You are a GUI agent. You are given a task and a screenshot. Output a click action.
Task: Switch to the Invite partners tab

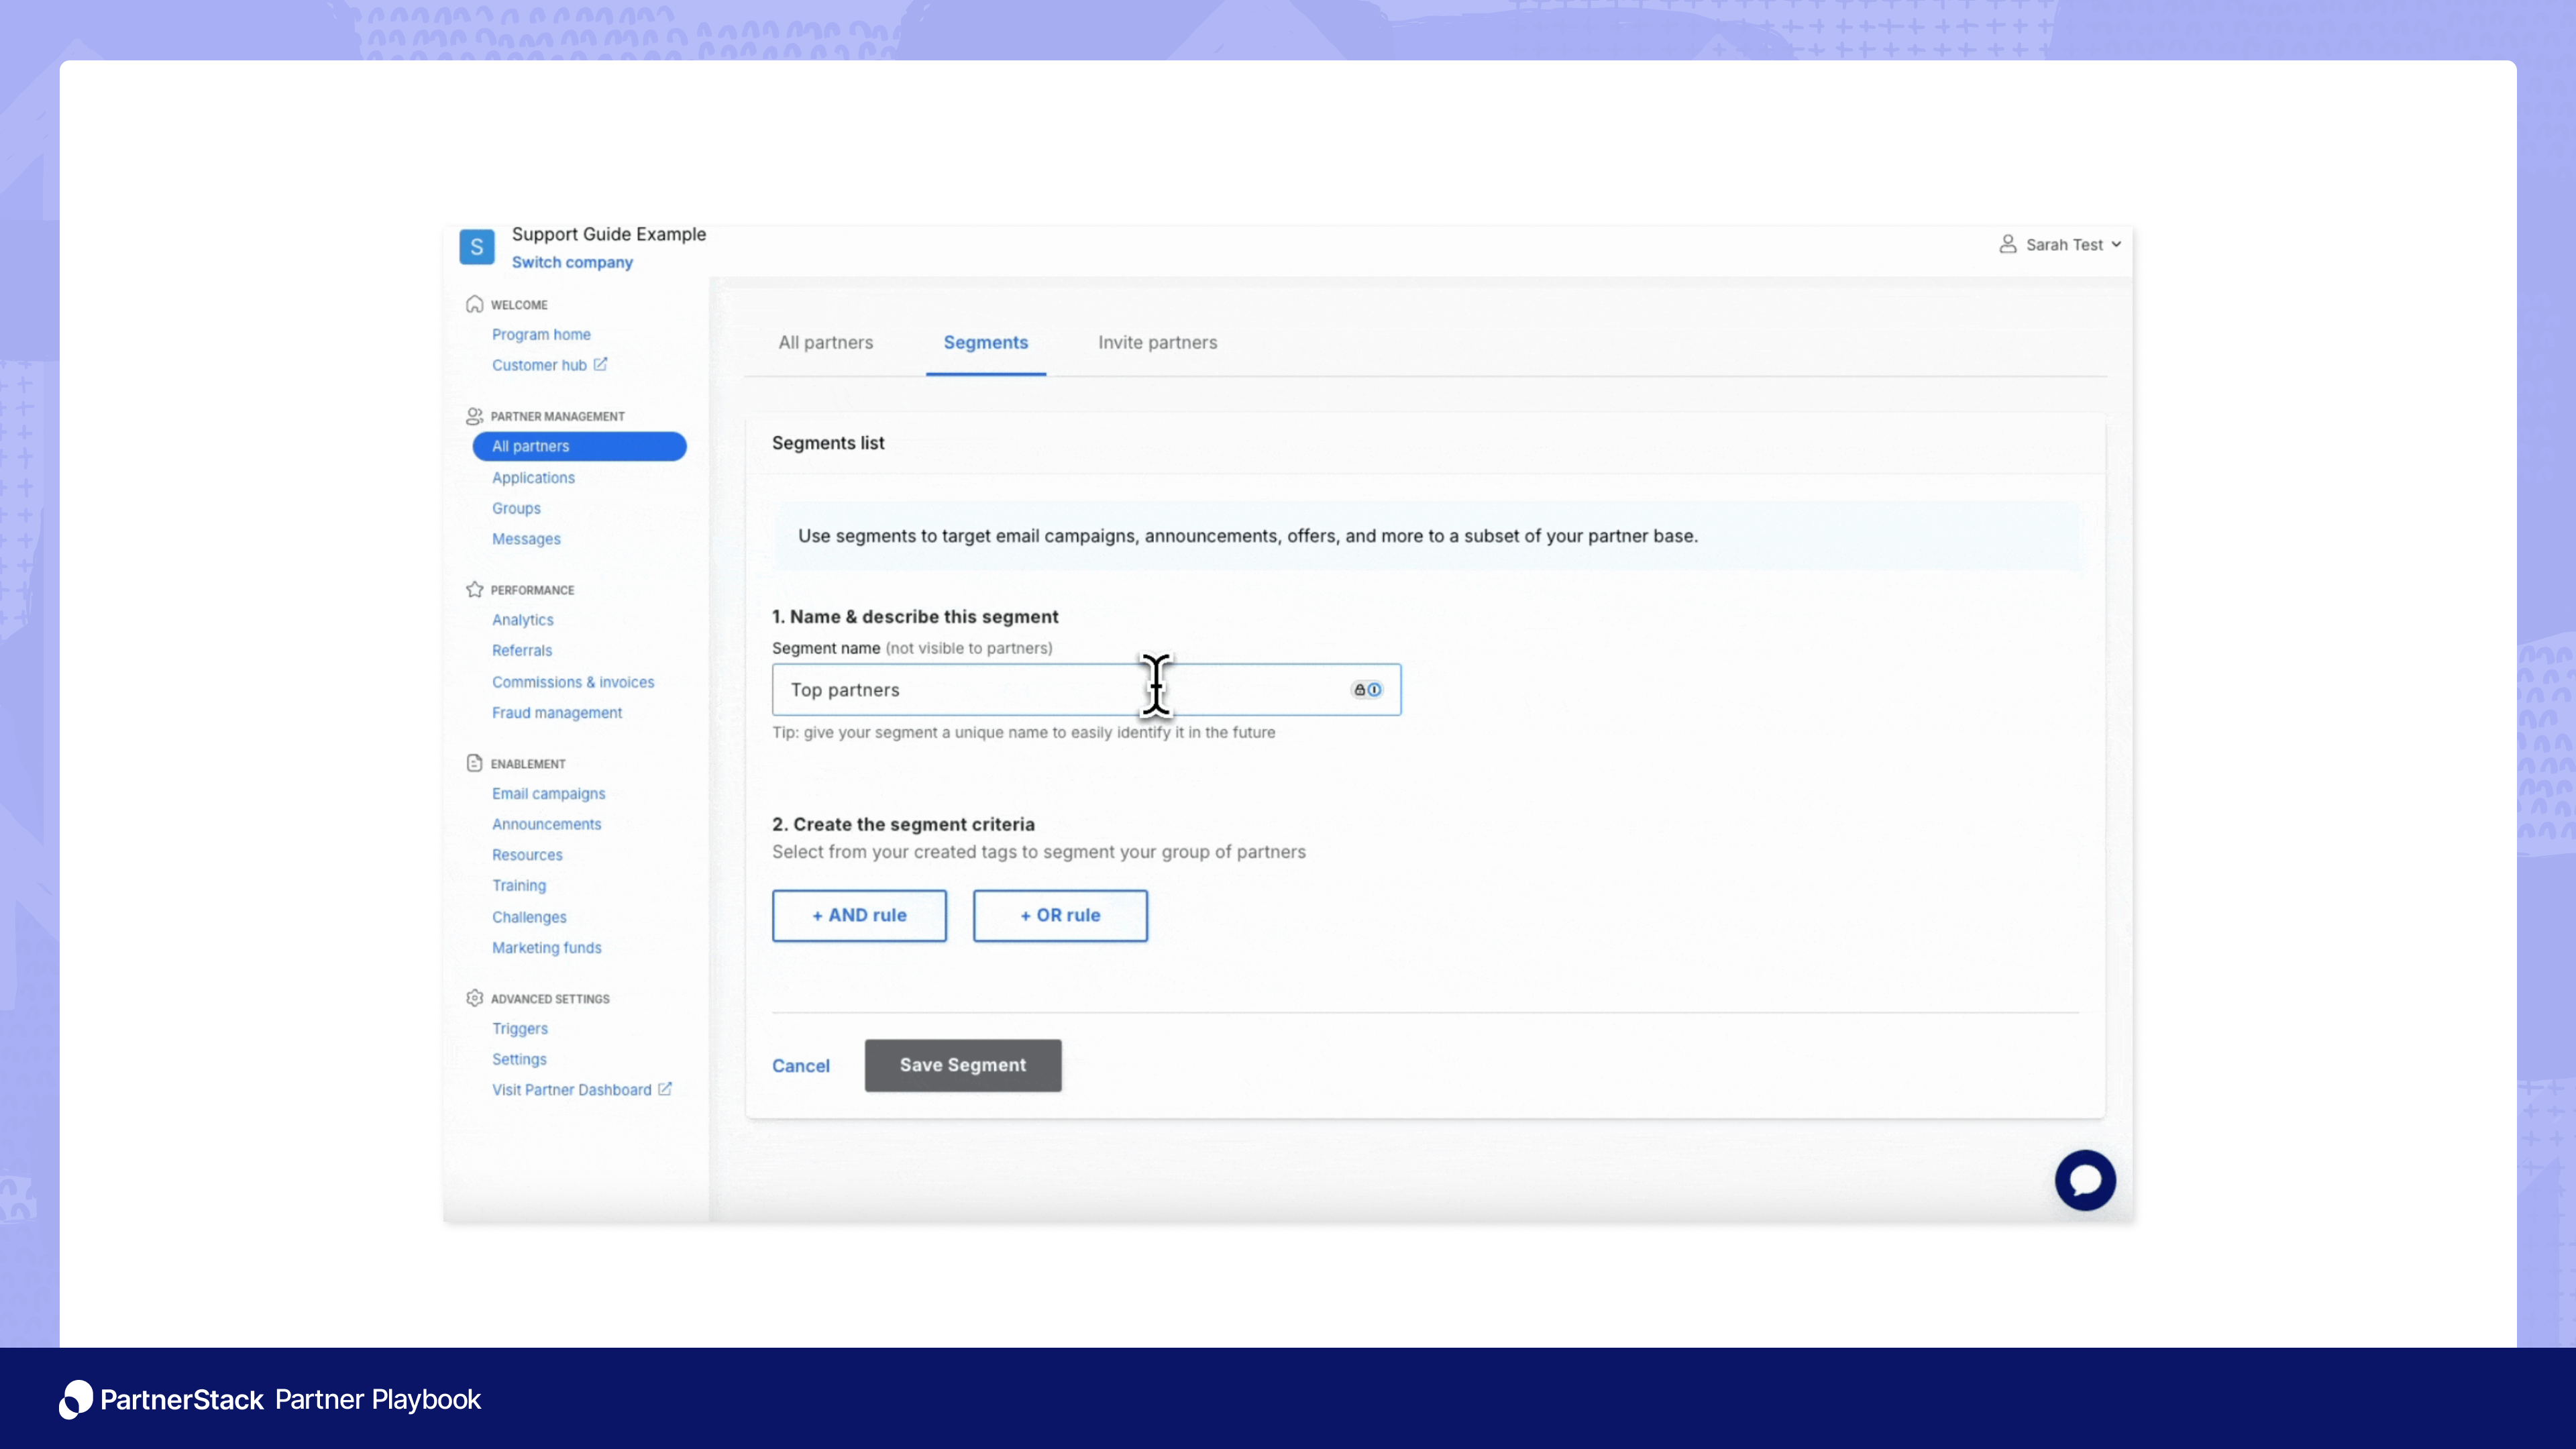[x=1157, y=342]
